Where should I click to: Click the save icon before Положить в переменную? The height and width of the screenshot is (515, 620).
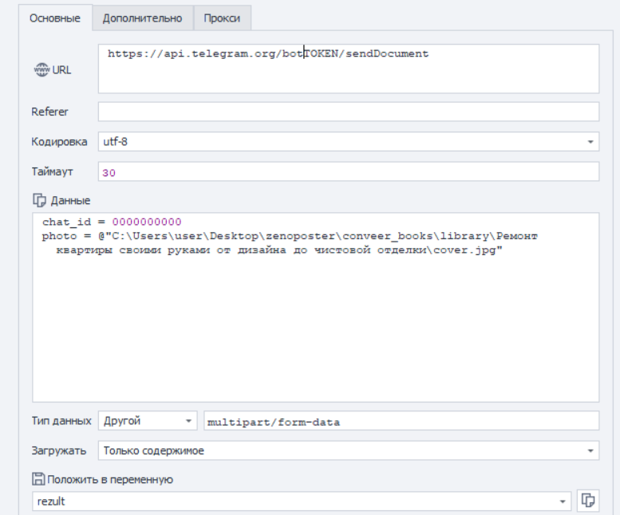tap(38, 479)
